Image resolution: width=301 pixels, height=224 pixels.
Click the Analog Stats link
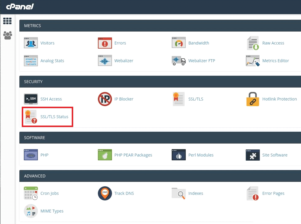[52, 61]
